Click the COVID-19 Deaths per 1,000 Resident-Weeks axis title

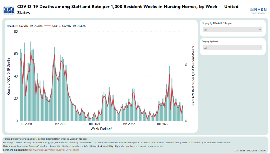coord(193,76)
